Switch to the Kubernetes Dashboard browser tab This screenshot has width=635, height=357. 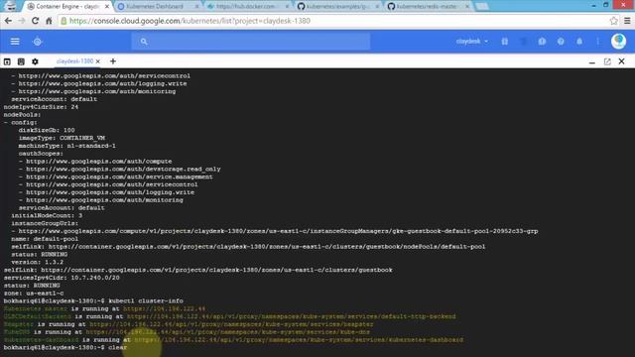(x=155, y=7)
